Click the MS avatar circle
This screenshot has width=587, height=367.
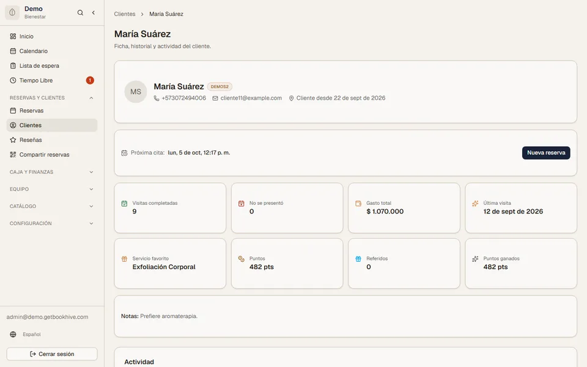coord(136,92)
